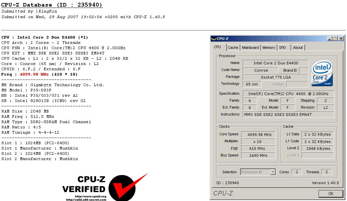This screenshot has height=201, width=347.
Task: Click the L1 Code value field
Action: point(317,142)
